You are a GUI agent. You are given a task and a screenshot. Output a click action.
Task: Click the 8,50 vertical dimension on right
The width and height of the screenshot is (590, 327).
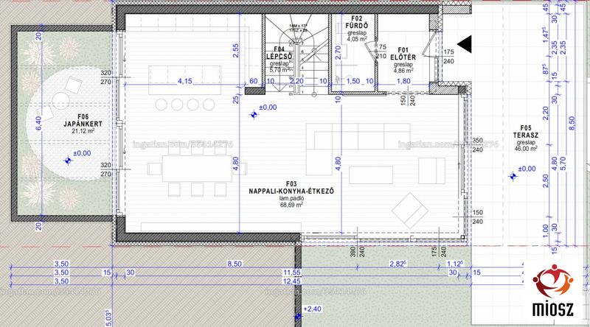572,123
